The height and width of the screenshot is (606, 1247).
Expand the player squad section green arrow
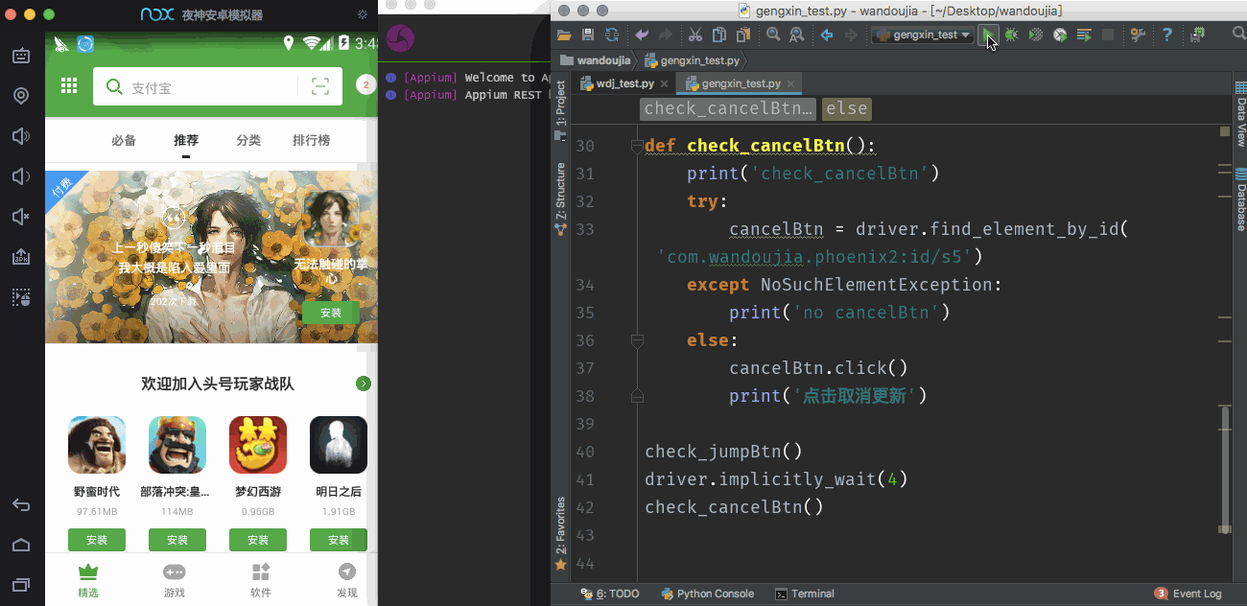pyautogui.click(x=364, y=384)
